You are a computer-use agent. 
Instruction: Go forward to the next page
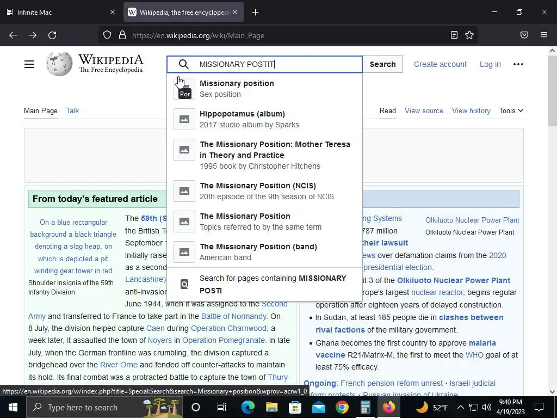click(33, 35)
